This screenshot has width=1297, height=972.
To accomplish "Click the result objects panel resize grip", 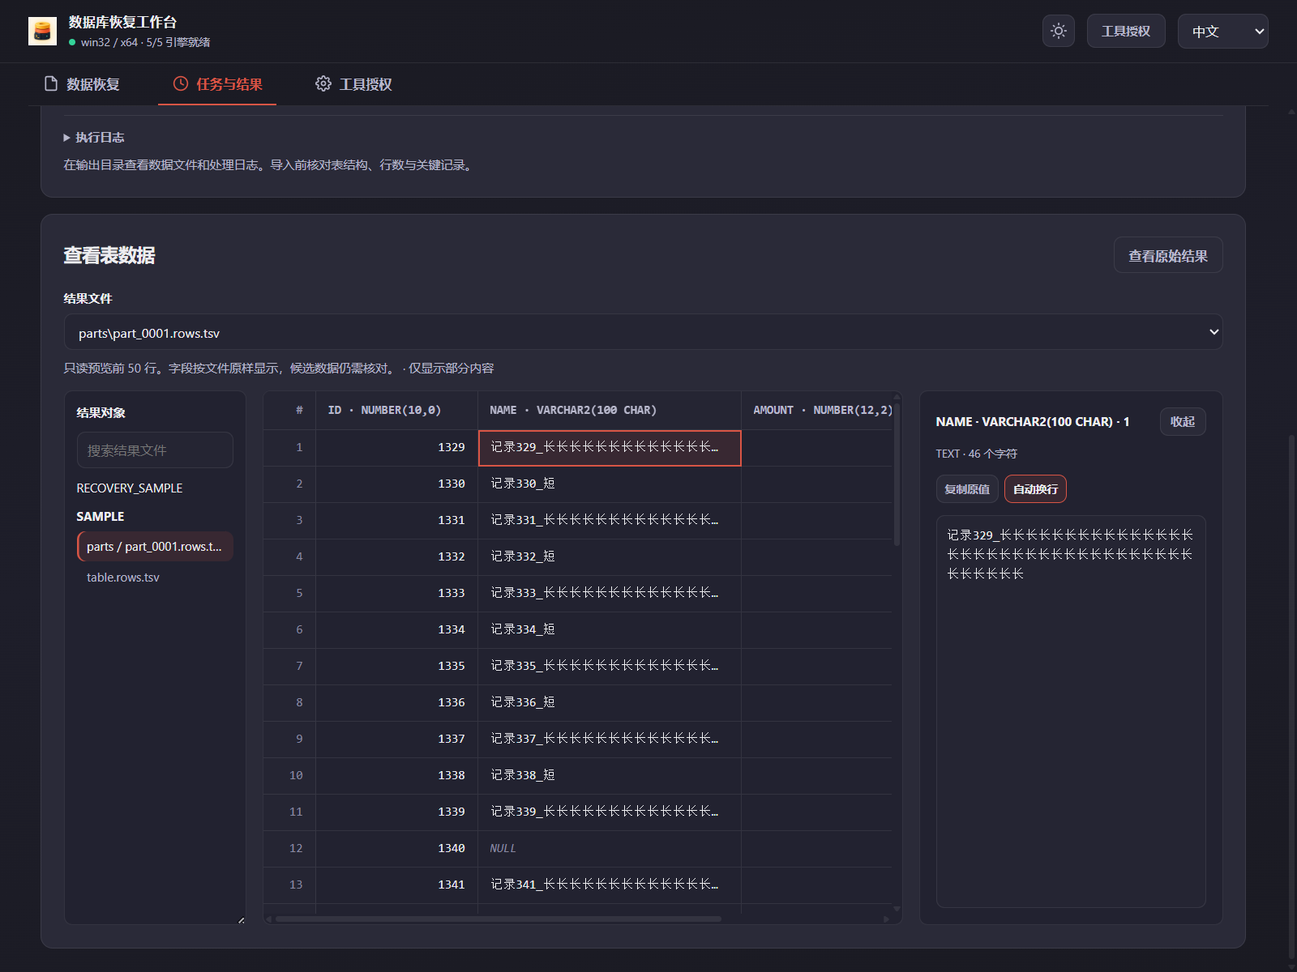I will coord(241,920).
